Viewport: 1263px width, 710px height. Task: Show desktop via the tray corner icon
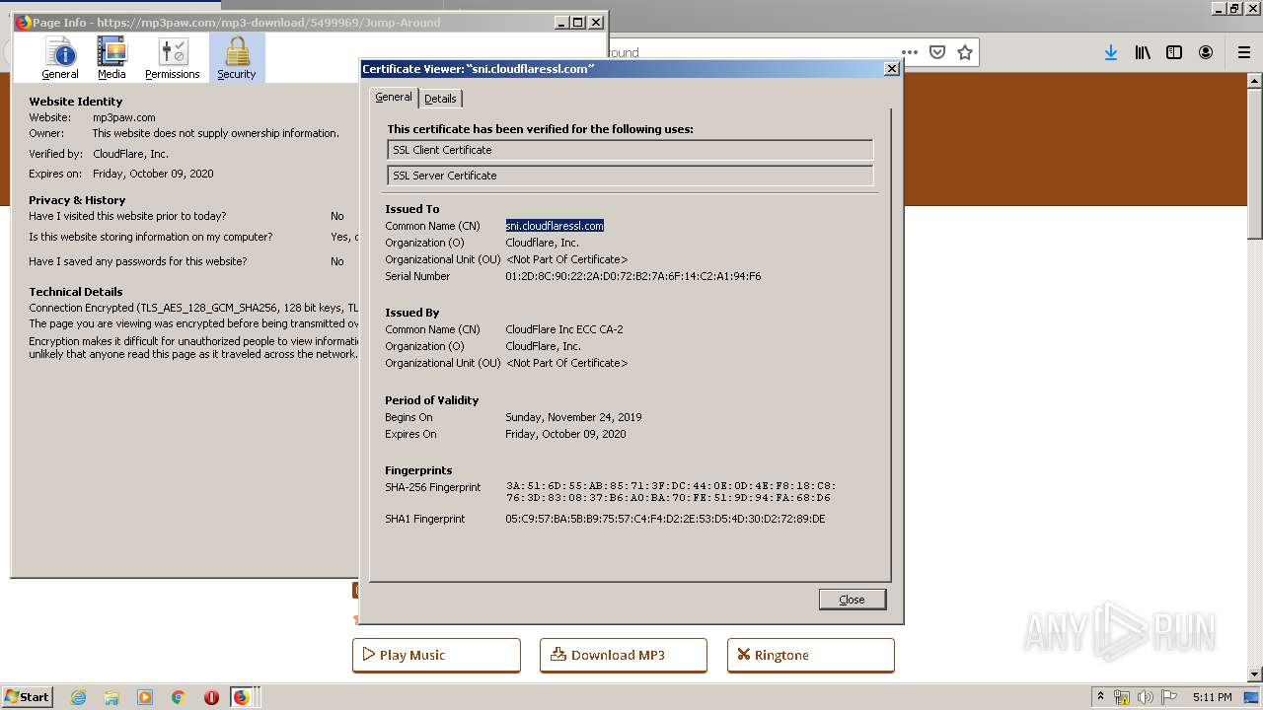pyautogui.click(x=1252, y=697)
